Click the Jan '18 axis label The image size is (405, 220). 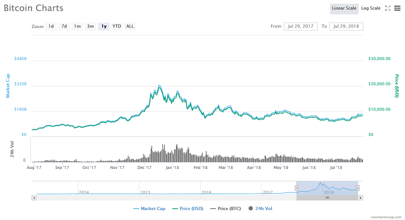[x=172, y=167]
